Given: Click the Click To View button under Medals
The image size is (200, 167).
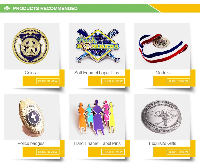Looking at the screenshot, I should [x=178, y=81].
